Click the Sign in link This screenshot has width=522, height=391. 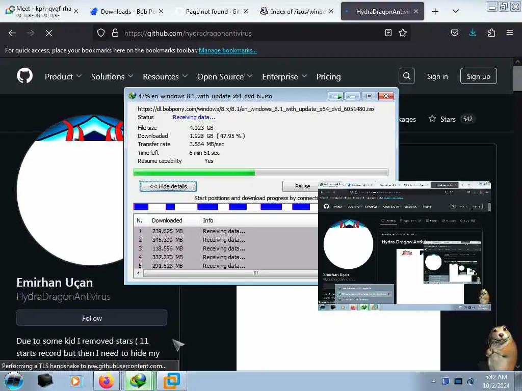[x=437, y=76]
